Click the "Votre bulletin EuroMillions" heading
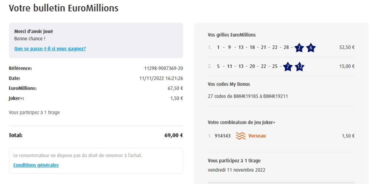 coord(64,8)
